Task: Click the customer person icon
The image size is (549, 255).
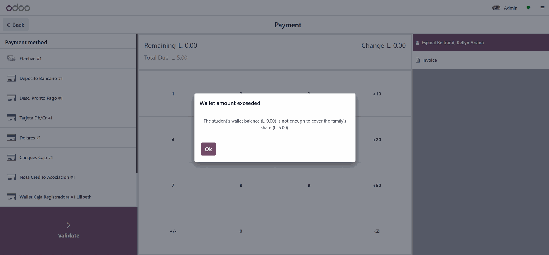Action: pos(417,43)
